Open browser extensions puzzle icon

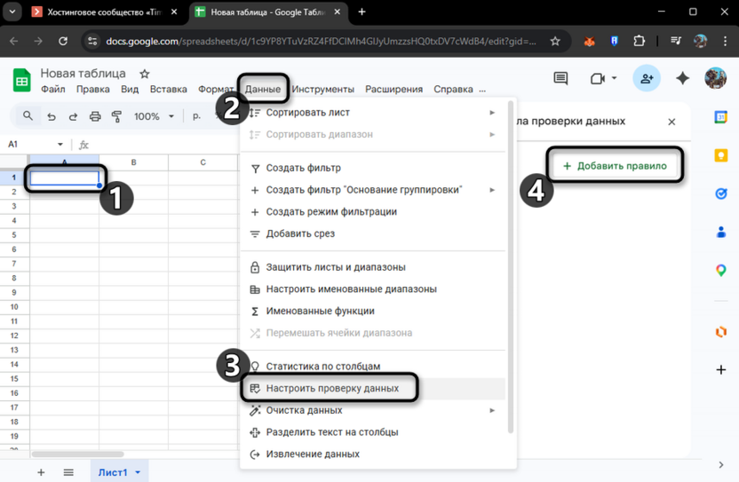coord(639,41)
